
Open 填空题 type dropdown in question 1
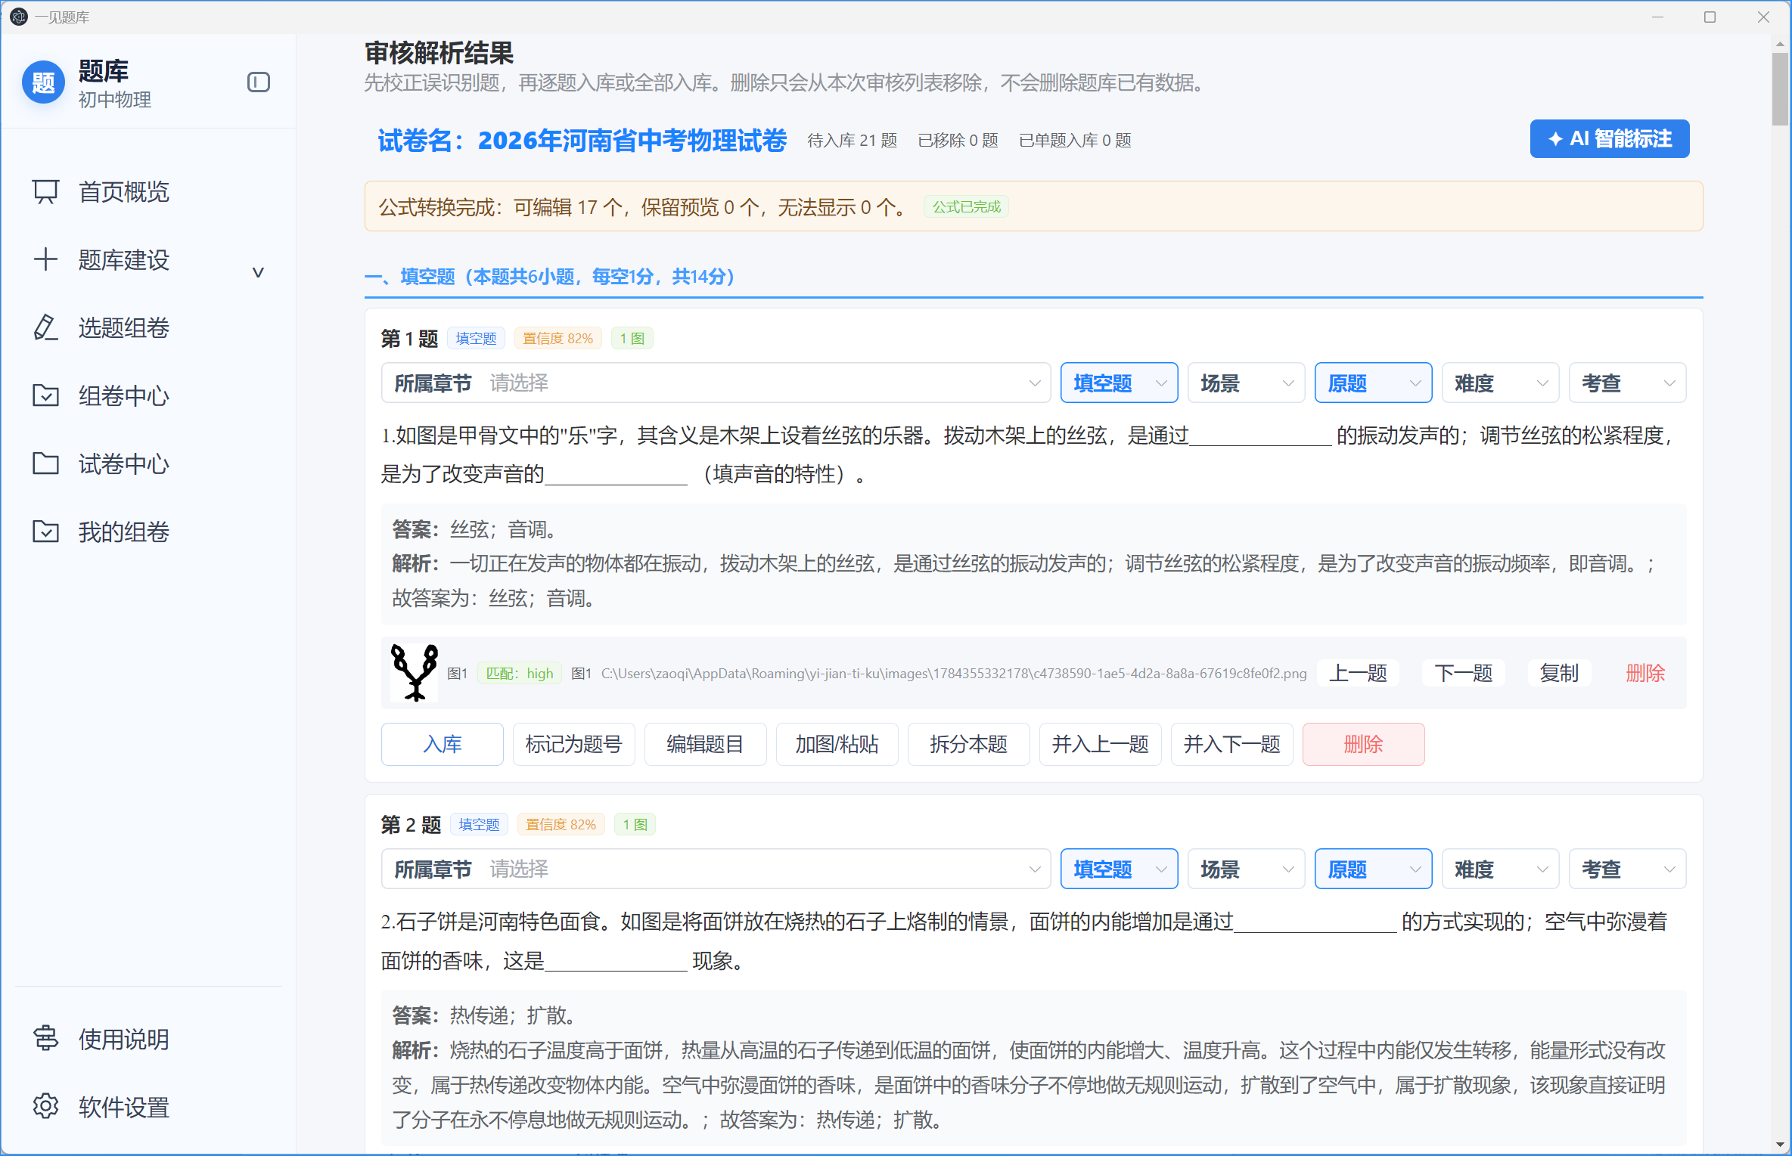tap(1119, 383)
